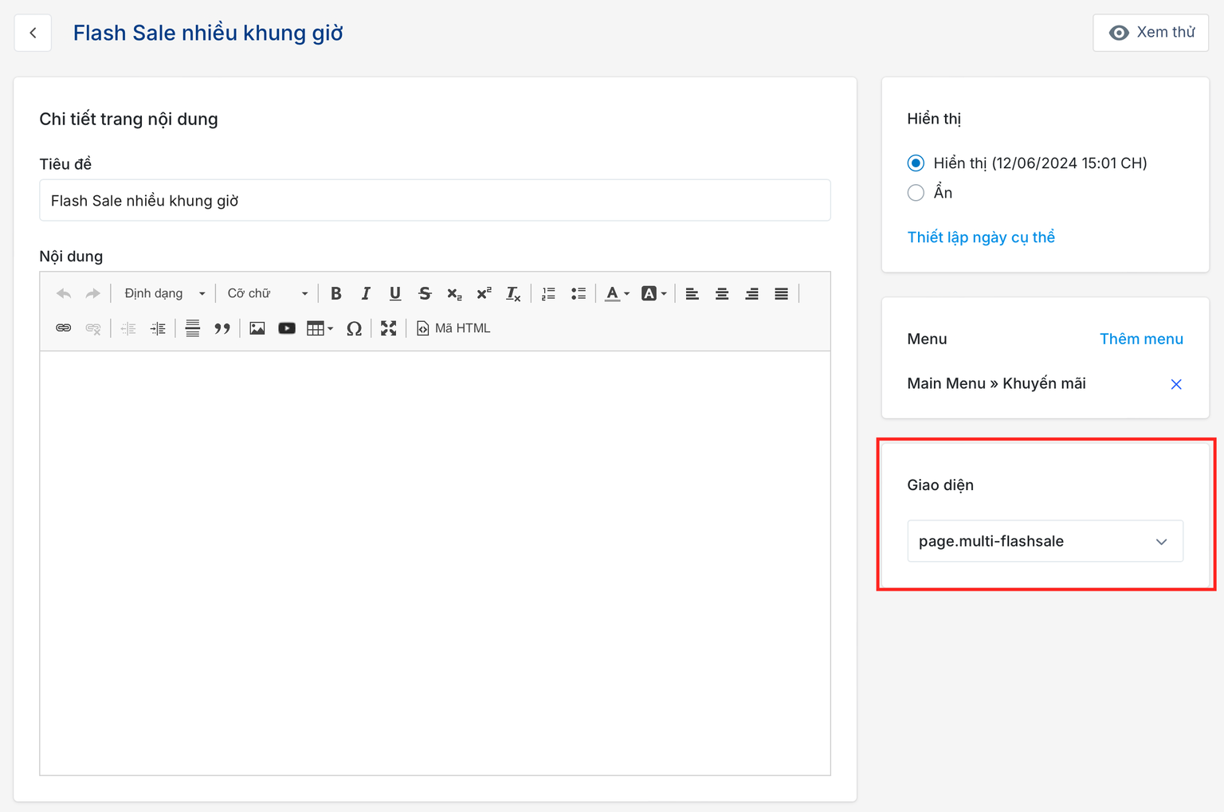Image resolution: width=1224 pixels, height=812 pixels.
Task: Preview the page with Xem thử
Action: coord(1151,33)
